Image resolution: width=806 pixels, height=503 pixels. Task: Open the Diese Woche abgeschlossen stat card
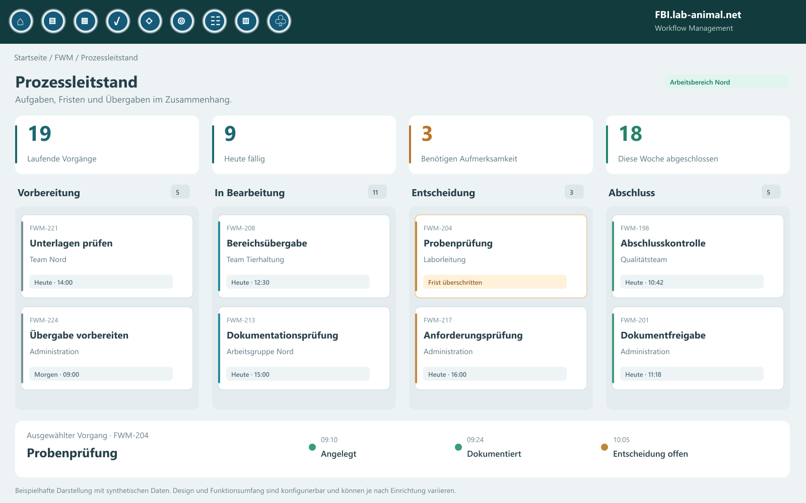click(698, 145)
